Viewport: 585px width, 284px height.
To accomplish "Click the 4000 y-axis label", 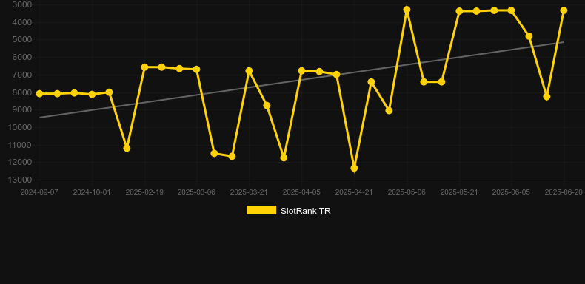I will point(22,22).
